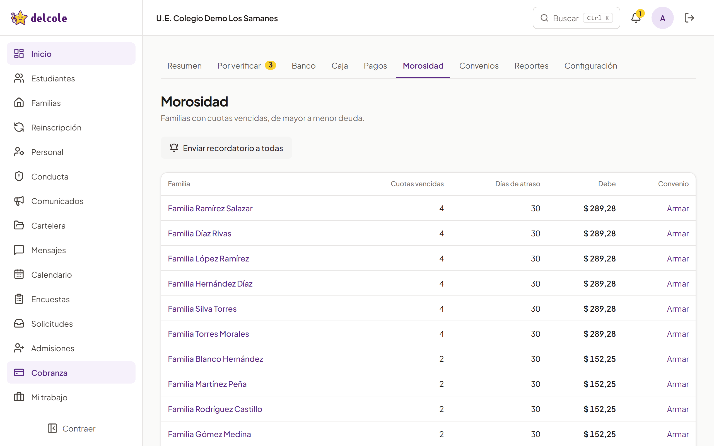Focus the Buscar search field
Viewport: 714px width, 446px height.
[576, 18]
